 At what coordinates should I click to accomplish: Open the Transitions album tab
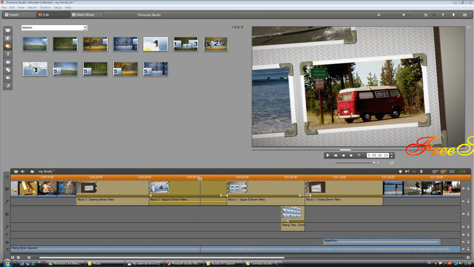click(x=8, y=38)
